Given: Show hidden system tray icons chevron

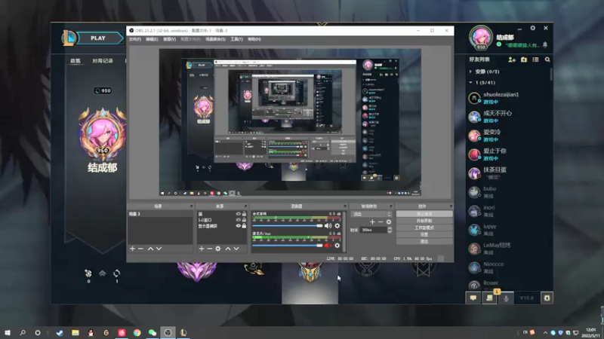Looking at the screenshot, I should click(x=545, y=332).
